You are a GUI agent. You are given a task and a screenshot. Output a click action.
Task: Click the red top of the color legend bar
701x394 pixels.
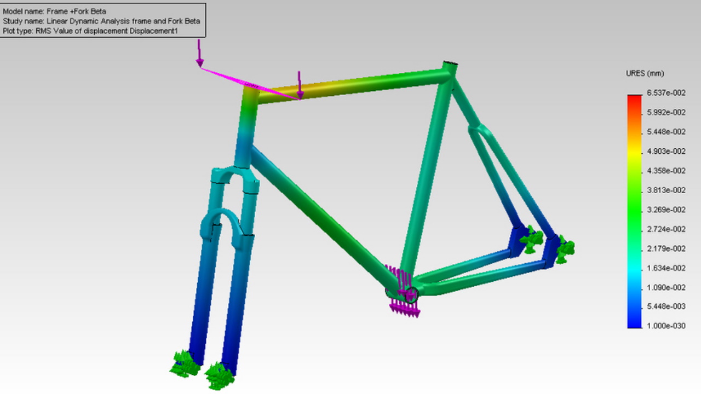[634, 99]
